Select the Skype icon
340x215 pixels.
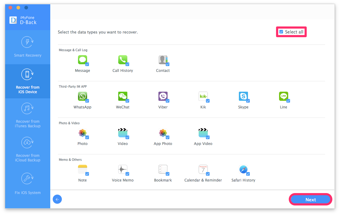point(243,96)
